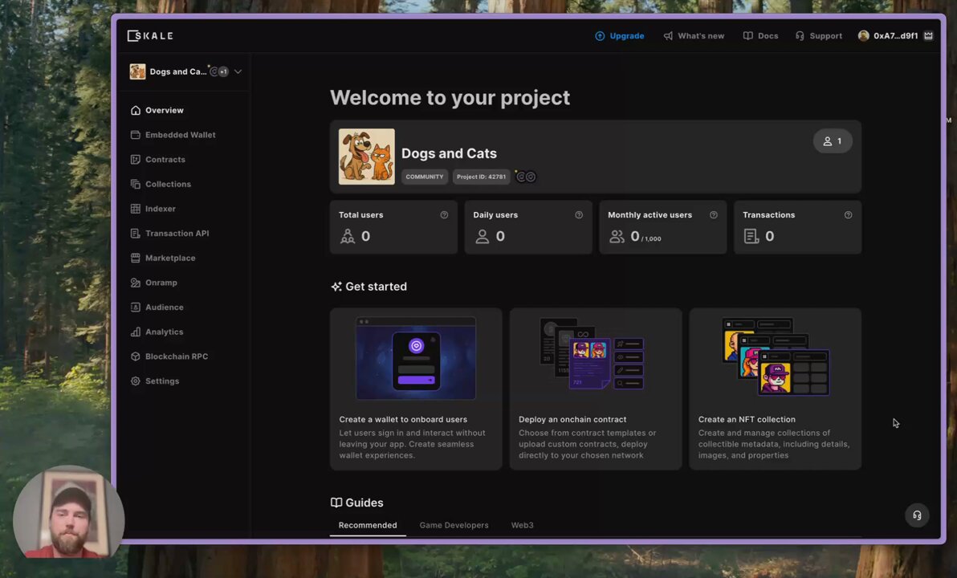Click the members count button showing 1
This screenshot has height=578, width=957.
(833, 141)
